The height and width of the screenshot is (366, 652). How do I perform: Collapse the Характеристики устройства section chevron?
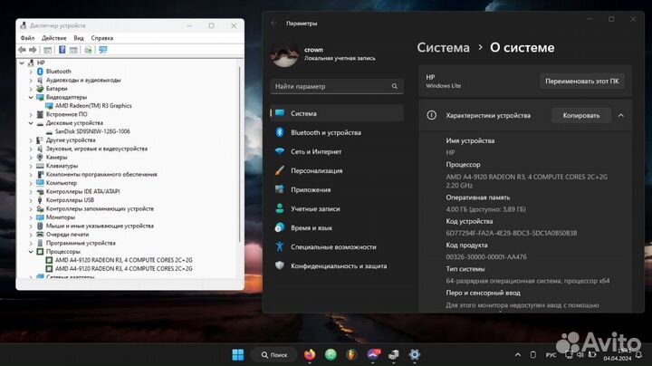pyautogui.click(x=620, y=116)
